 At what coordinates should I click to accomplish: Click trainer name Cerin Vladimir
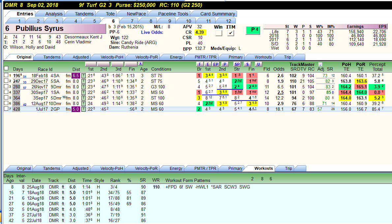click(x=78, y=42)
